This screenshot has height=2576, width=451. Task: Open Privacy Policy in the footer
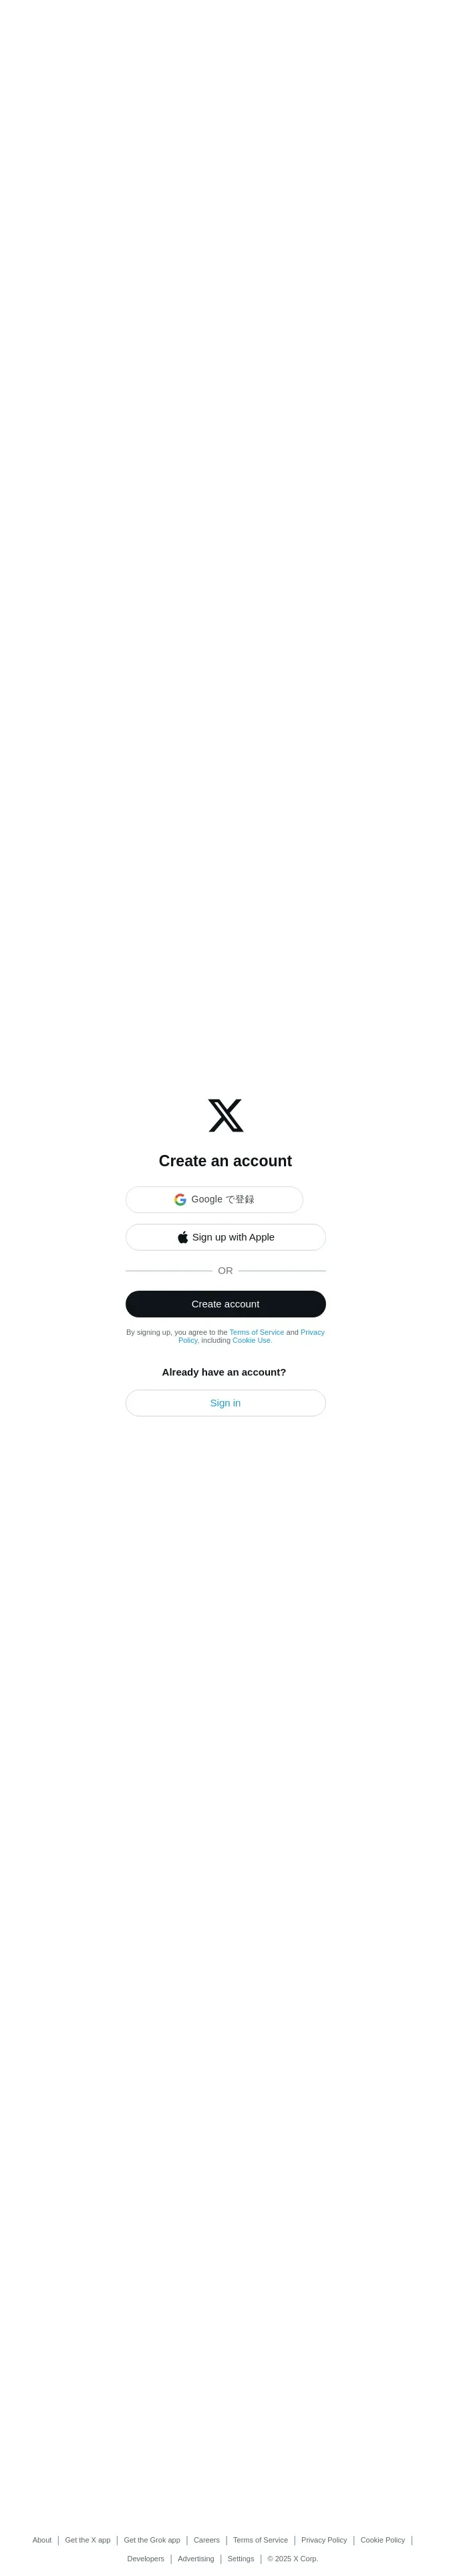click(x=324, y=2540)
